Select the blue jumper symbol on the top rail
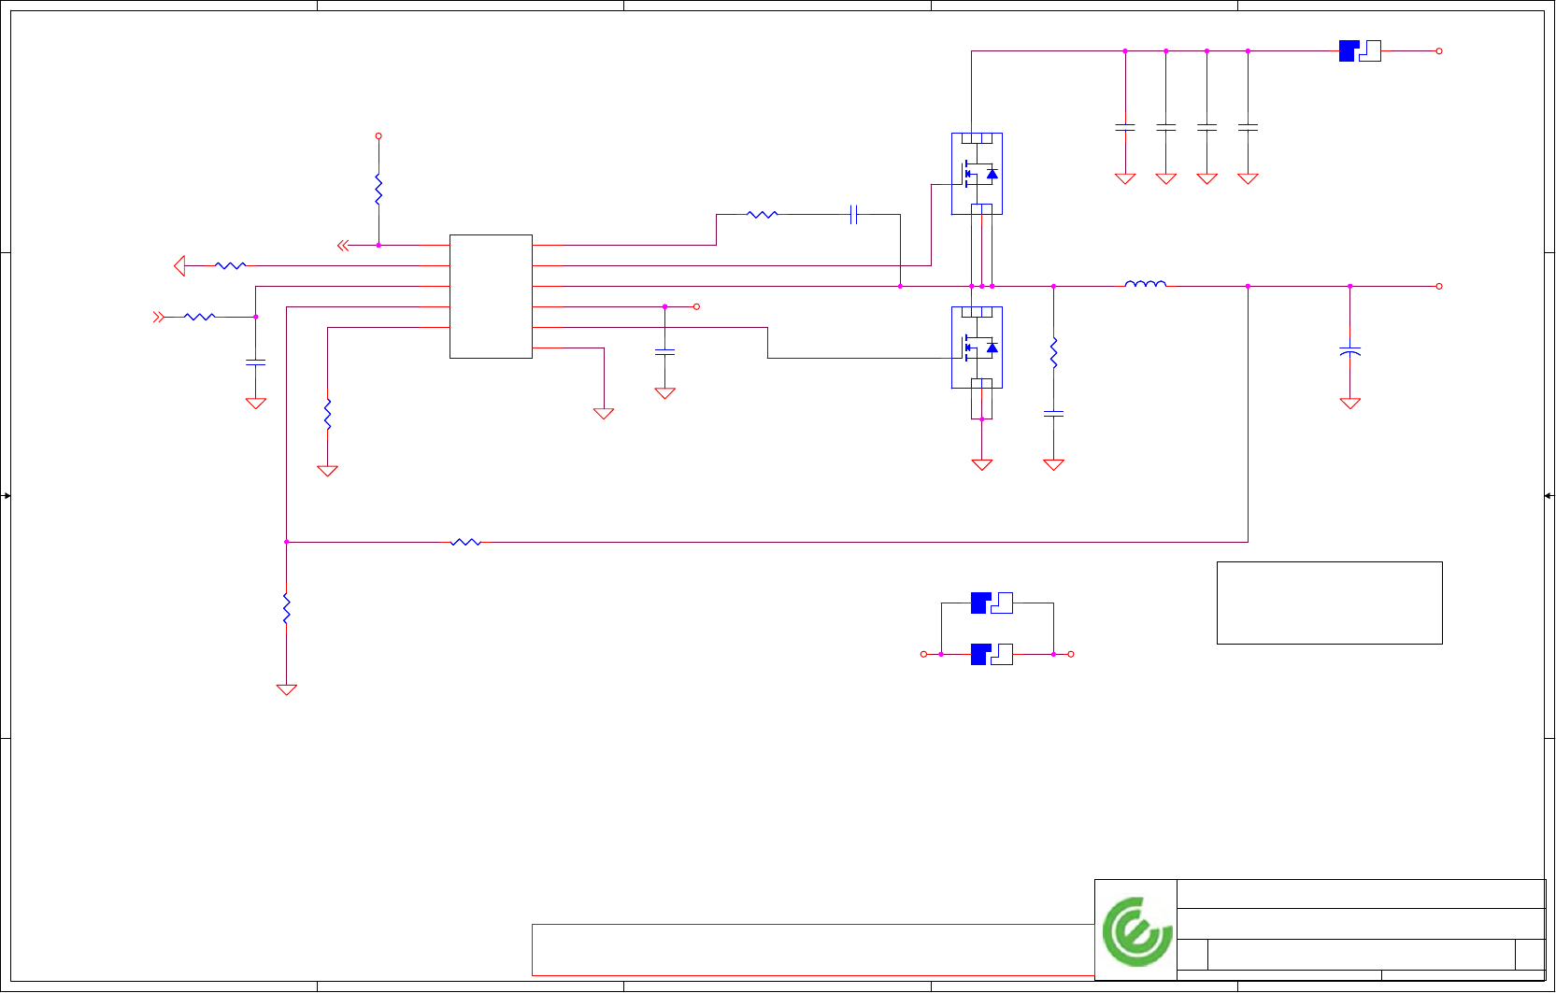Screen dimensions: 1556x993 point(1360,50)
